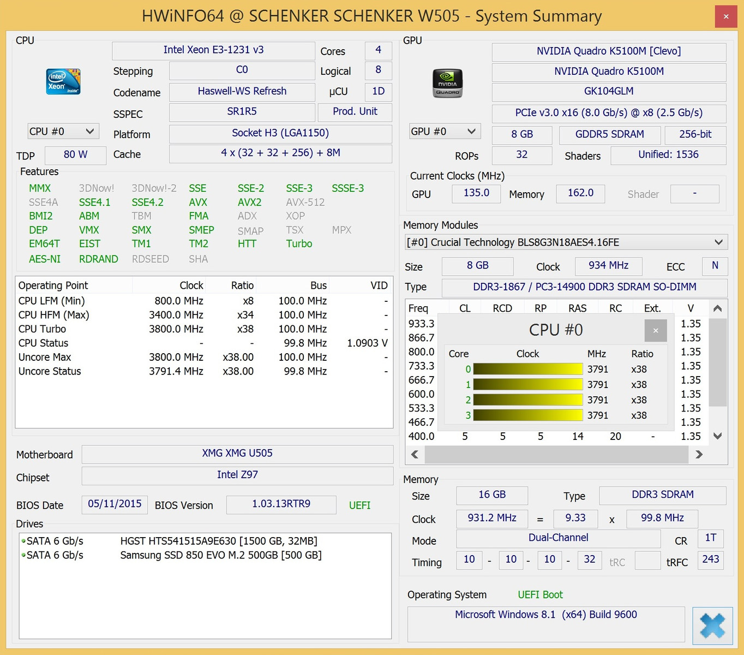The height and width of the screenshot is (655, 744).
Task: Click Core 3 clock bar
Action: point(528,415)
